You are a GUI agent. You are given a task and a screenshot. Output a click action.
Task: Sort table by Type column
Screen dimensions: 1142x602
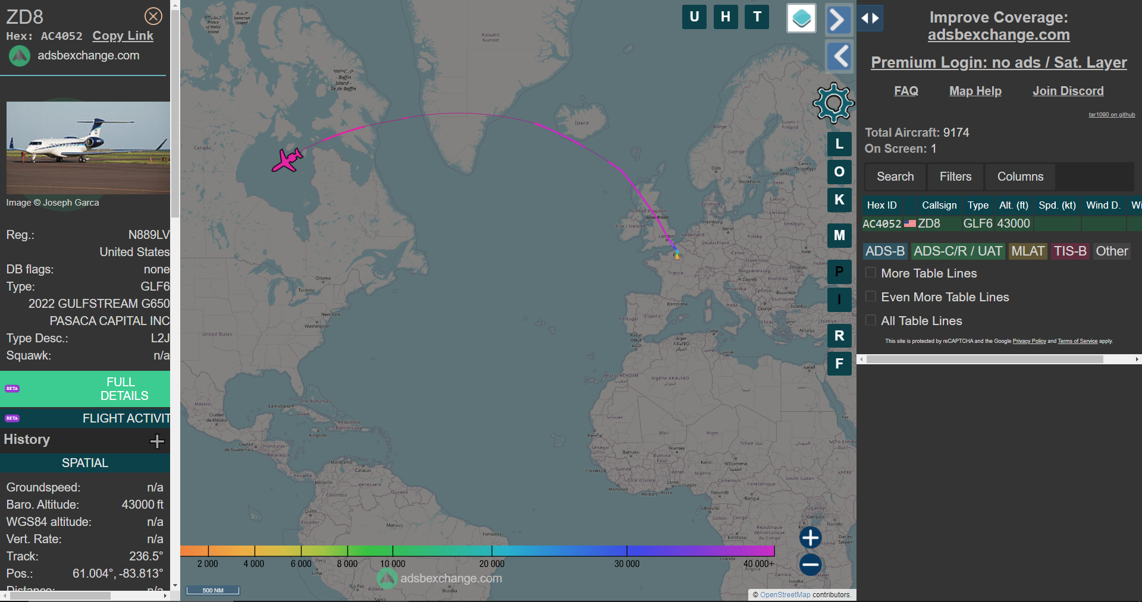point(978,205)
